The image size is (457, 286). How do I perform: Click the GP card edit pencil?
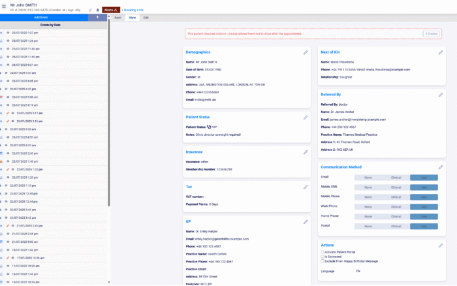coord(306,222)
